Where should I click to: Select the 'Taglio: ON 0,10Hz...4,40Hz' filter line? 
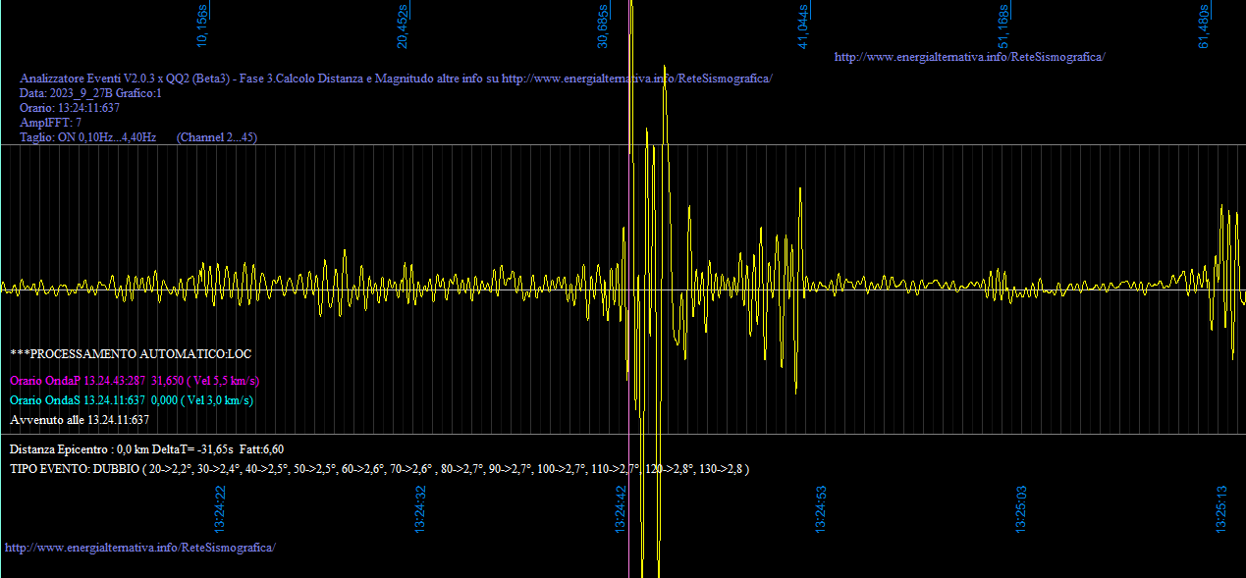tap(88, 137)
